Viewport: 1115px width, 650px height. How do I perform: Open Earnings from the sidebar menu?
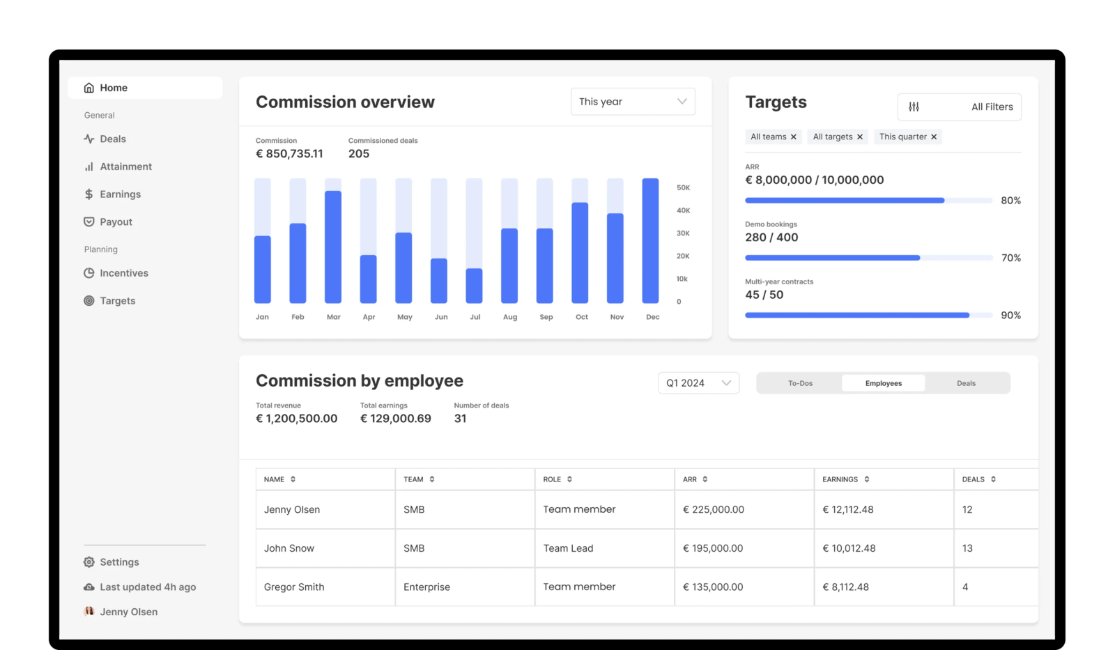(120, 194)
